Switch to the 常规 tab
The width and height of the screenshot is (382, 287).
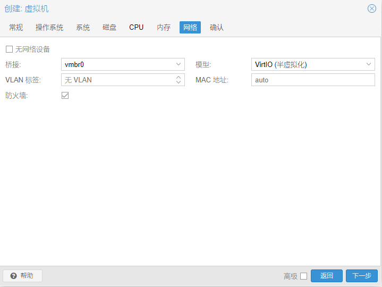[x=16, y=27]
